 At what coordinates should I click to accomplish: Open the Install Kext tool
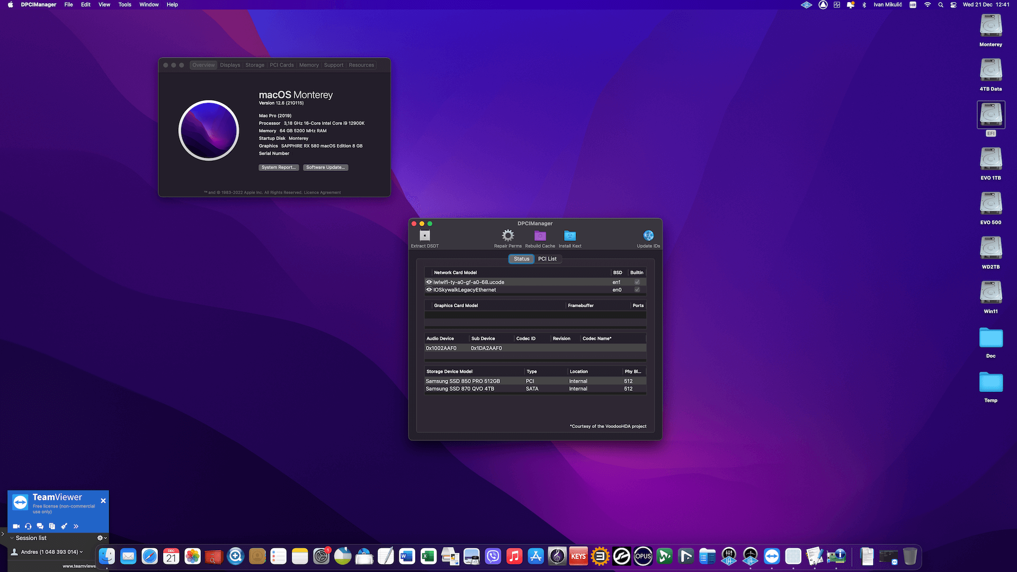(569, 236)
